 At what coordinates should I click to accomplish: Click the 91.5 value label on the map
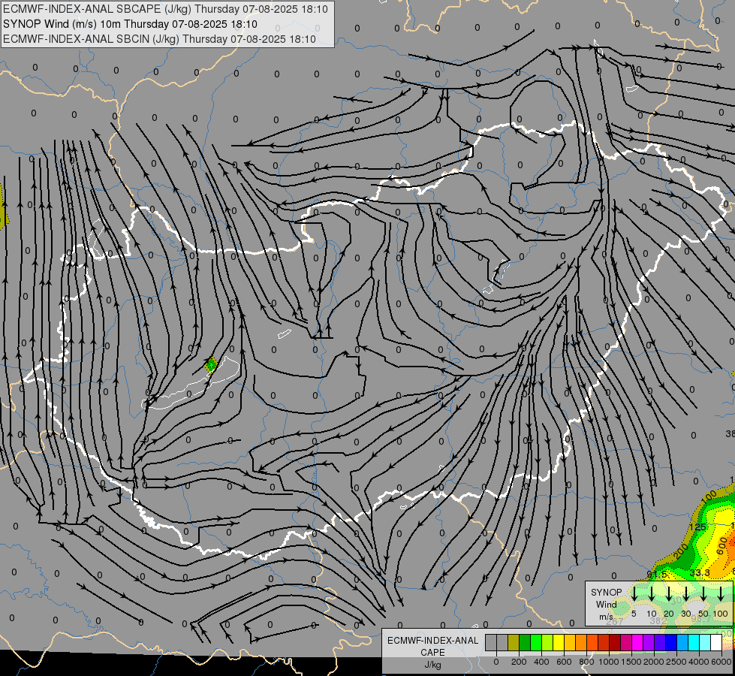pos(657,575)
